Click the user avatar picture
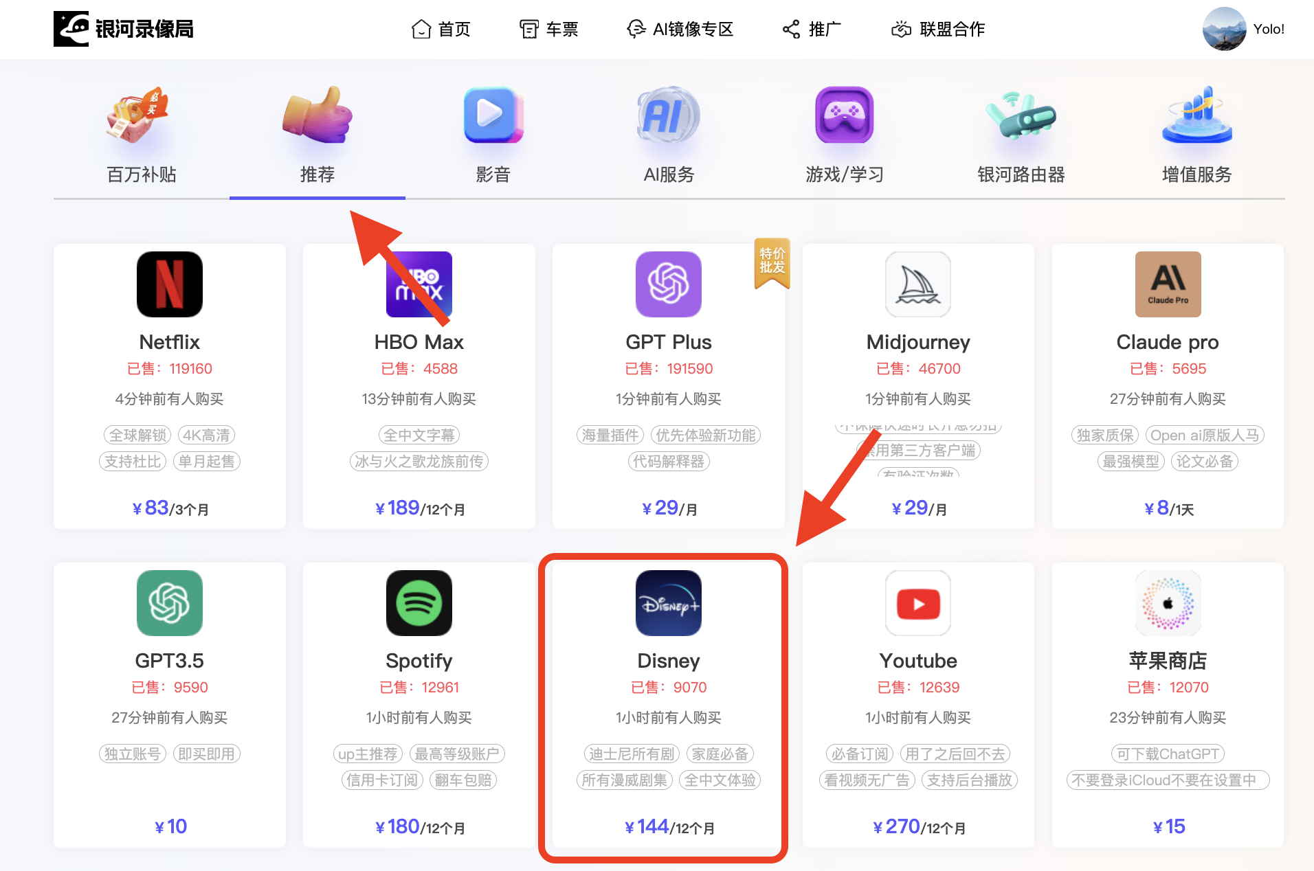The height and width of the screenshot is (871, 1314). pyautogui.click(x=1224, y=29)
